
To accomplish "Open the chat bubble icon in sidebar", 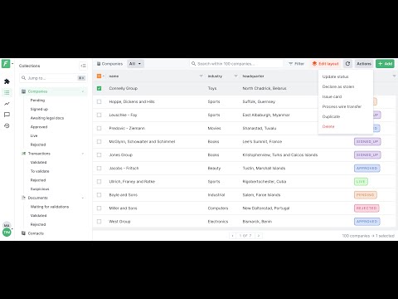I will point(7,115).
